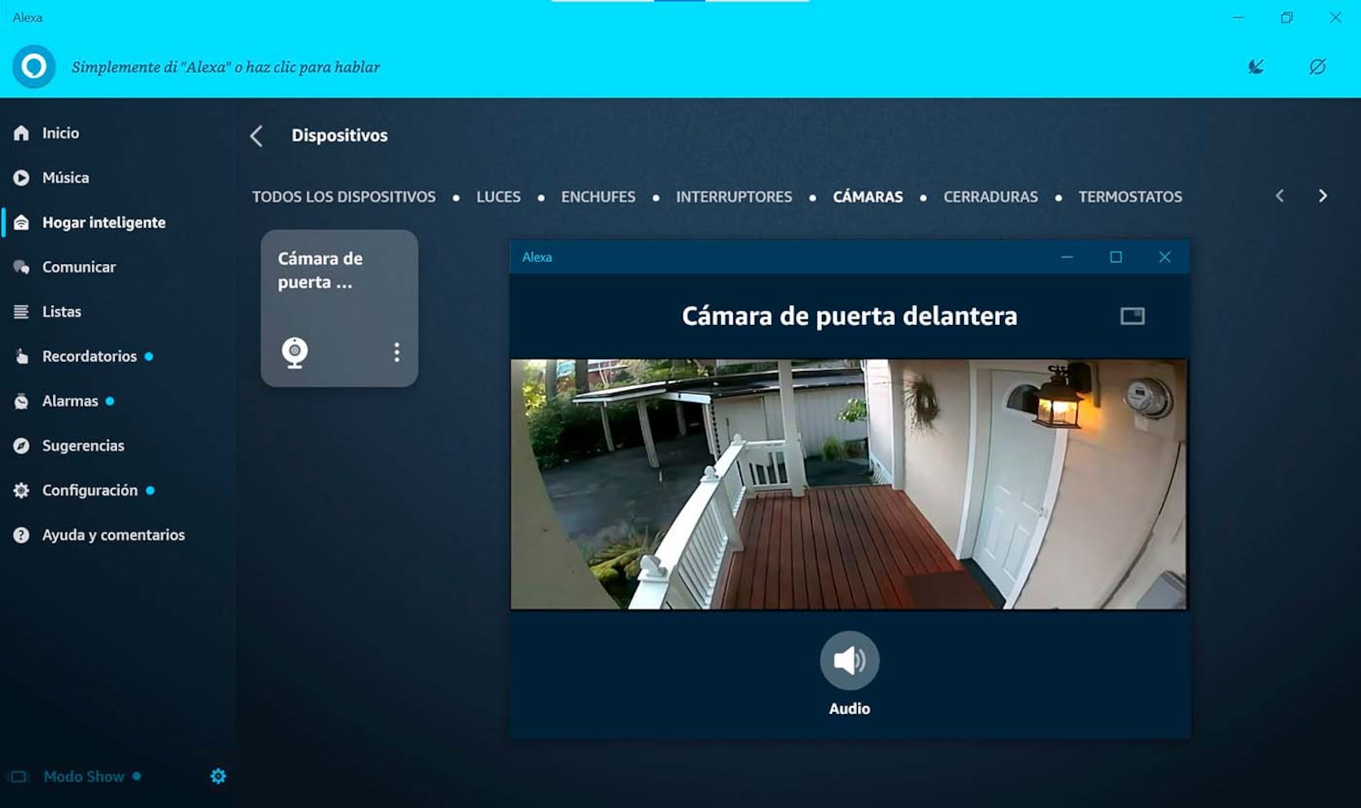Image resolution: width=1361 pixels, height=808 pixels.
Task: Open the three-dot menu on the camera card
Action: coord(396,353)
